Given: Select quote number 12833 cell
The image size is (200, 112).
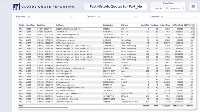Looking at the screenshot, I should click(x=28, y=29).
